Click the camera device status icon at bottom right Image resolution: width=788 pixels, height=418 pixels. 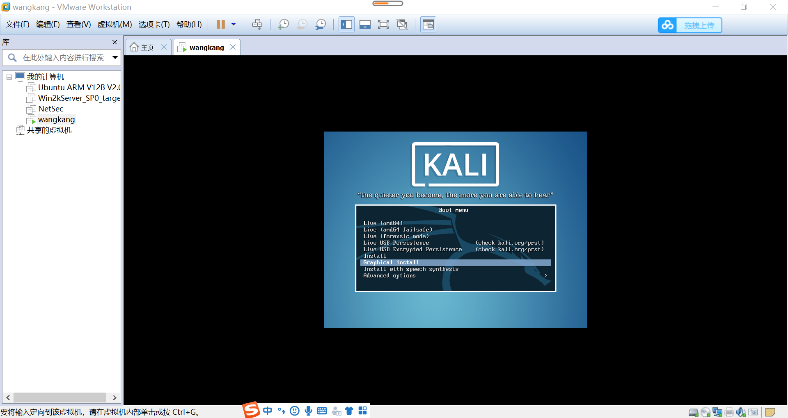(x=753, y=412)
